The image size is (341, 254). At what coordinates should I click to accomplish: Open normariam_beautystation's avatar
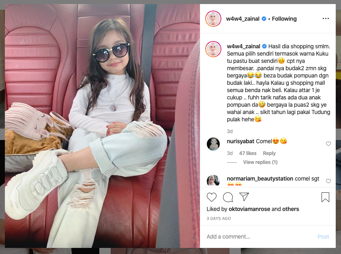point(213,180)
